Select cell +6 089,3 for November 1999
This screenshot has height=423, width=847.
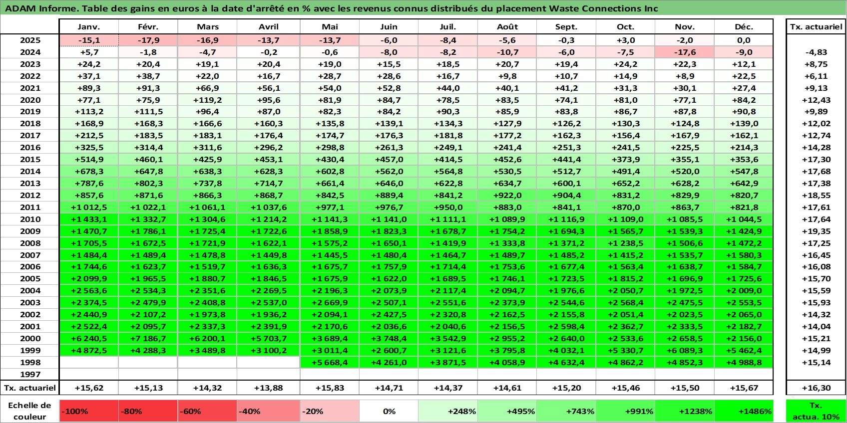(x=685, y=350)
